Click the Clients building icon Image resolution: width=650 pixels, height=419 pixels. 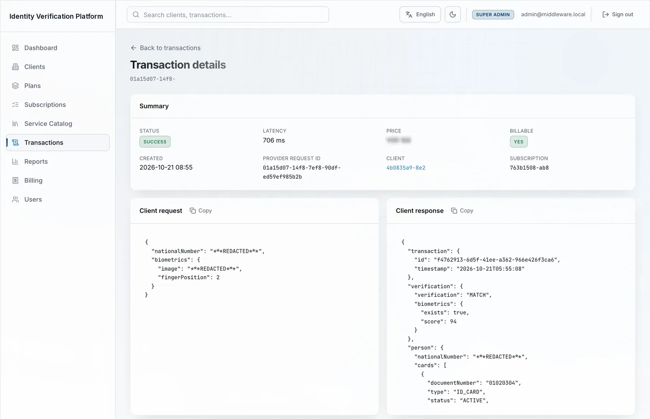[x=15, y=67]
